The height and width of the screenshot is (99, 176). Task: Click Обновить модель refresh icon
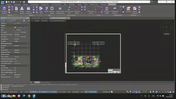(x=52, y=10)
